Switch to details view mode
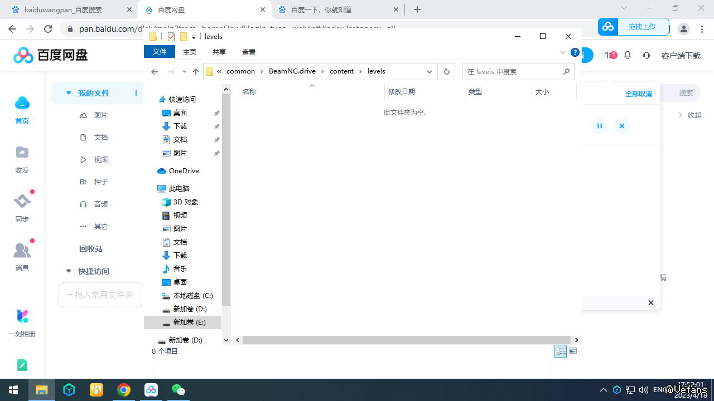Viewport: 714px width, 401px height. tap(561, 351)
